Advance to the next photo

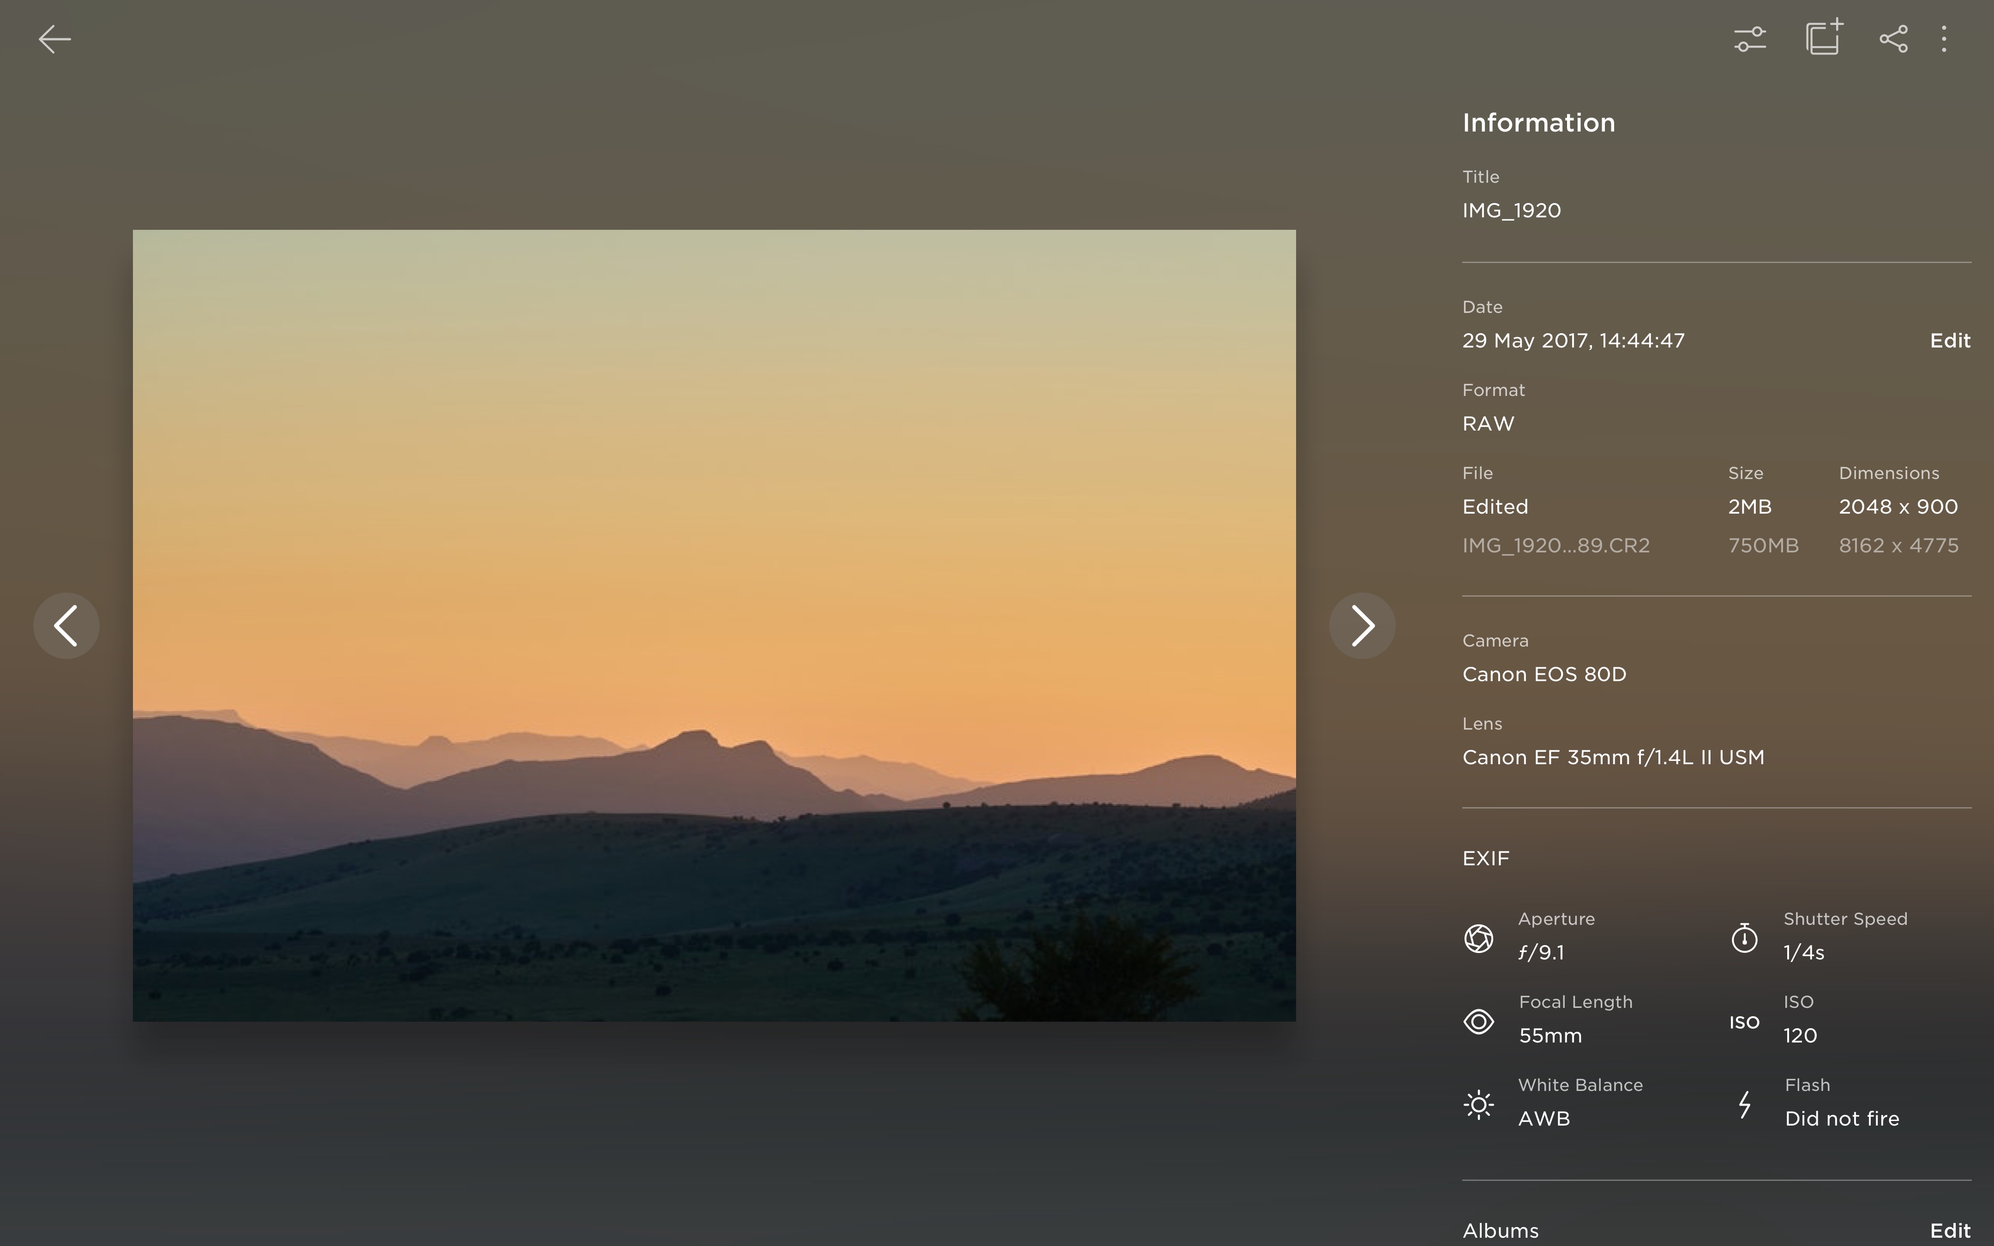[x=1362, y=625]
